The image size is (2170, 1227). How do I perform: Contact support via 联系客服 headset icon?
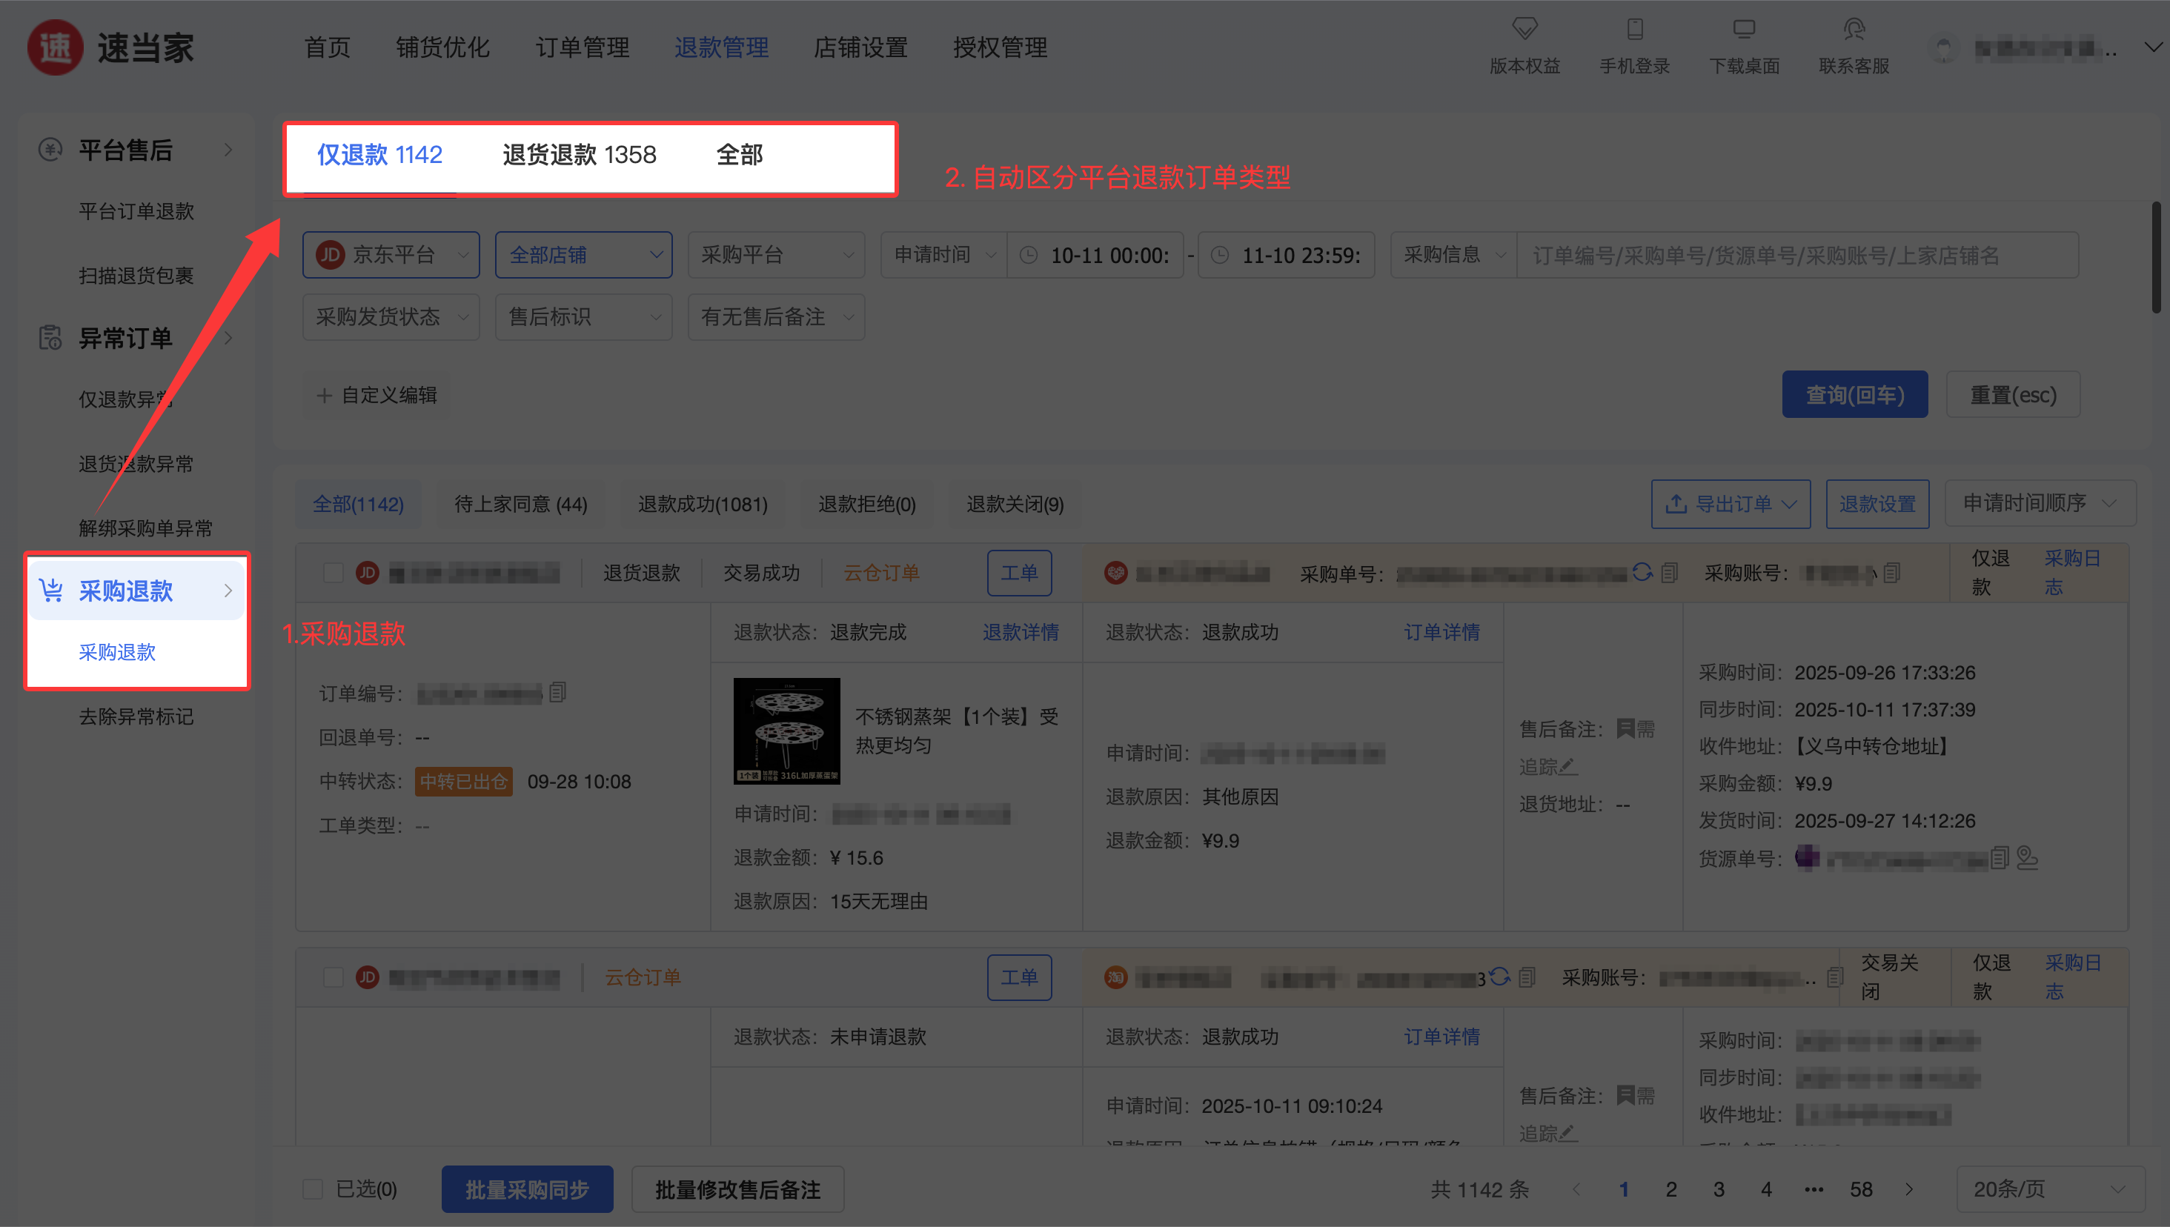1853,30
